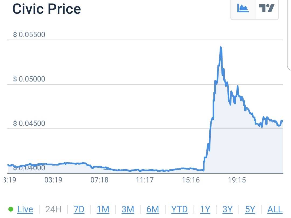Click the green Live indicator dot
The image size is (291, 218).
(11, 209)
